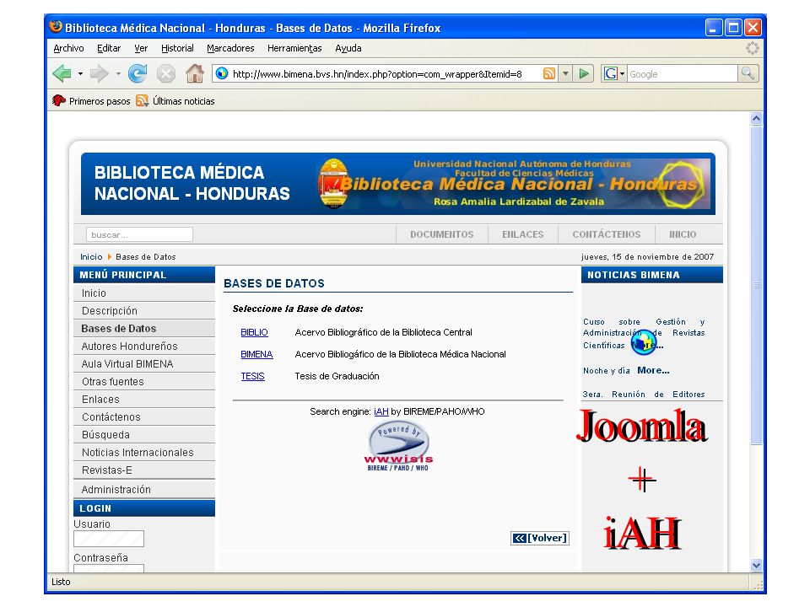The height and width of the screenshot is (607, 810).
Task: Click the Powered by wwwisis logo
Action: click(x=398, y=446)
